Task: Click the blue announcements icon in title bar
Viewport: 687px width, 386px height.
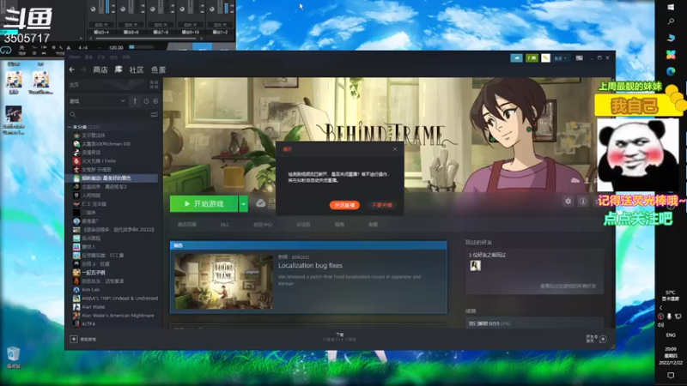Action: pos(517,57)
